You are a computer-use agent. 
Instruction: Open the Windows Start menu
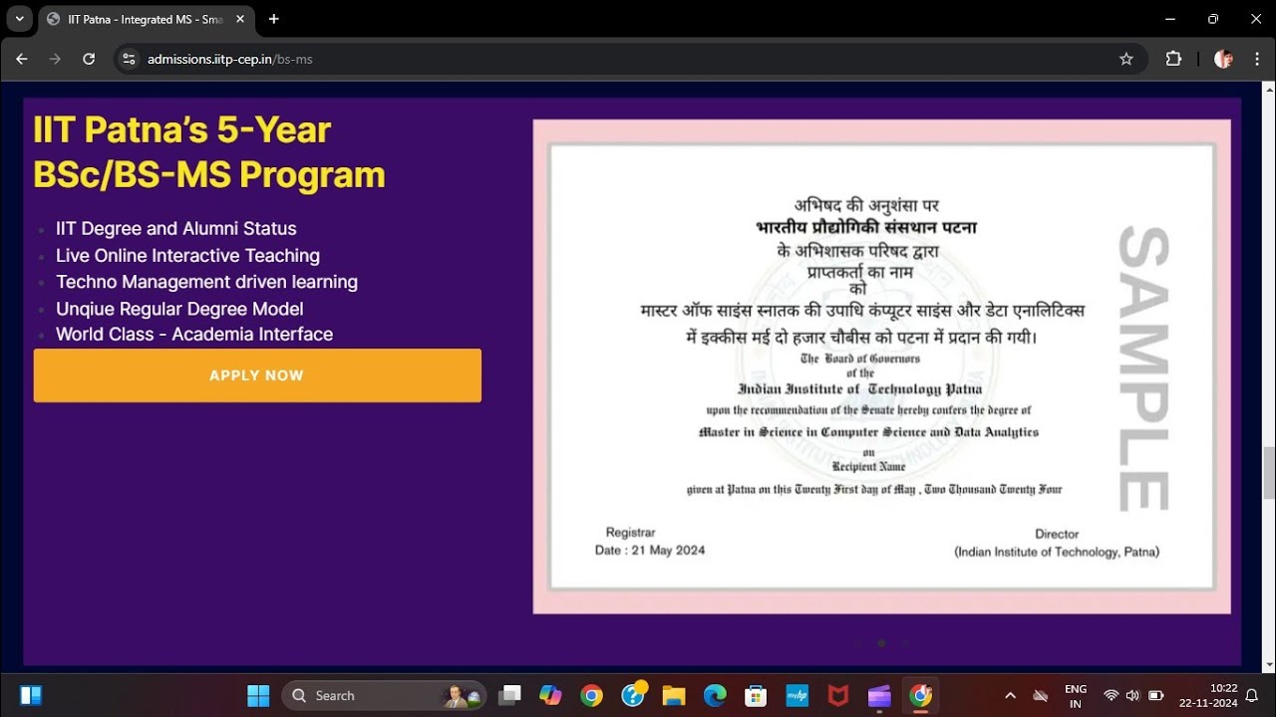(x=258, y=695)
